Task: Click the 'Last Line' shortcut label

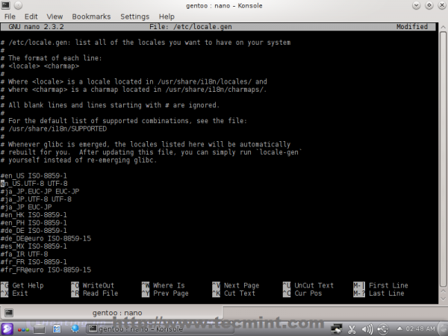Action: coord(386,293)
